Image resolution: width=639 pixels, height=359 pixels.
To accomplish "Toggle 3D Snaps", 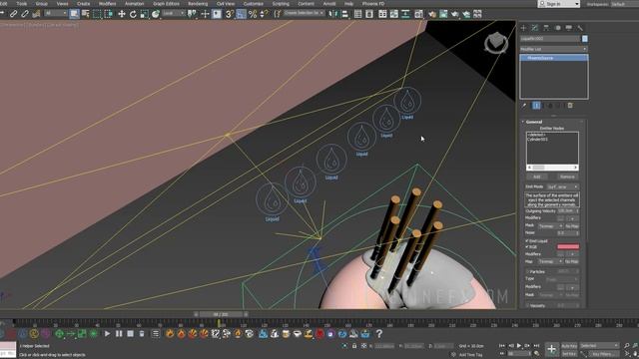I will click(230, 14).
